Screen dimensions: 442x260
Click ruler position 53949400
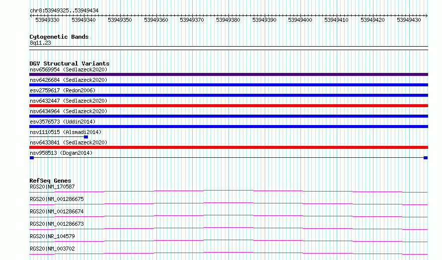[300, 20]
